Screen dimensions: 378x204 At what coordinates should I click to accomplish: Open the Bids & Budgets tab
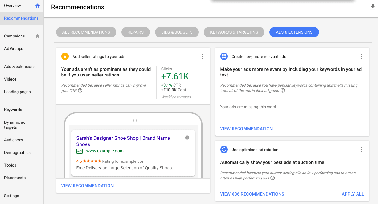coord(177,32)
